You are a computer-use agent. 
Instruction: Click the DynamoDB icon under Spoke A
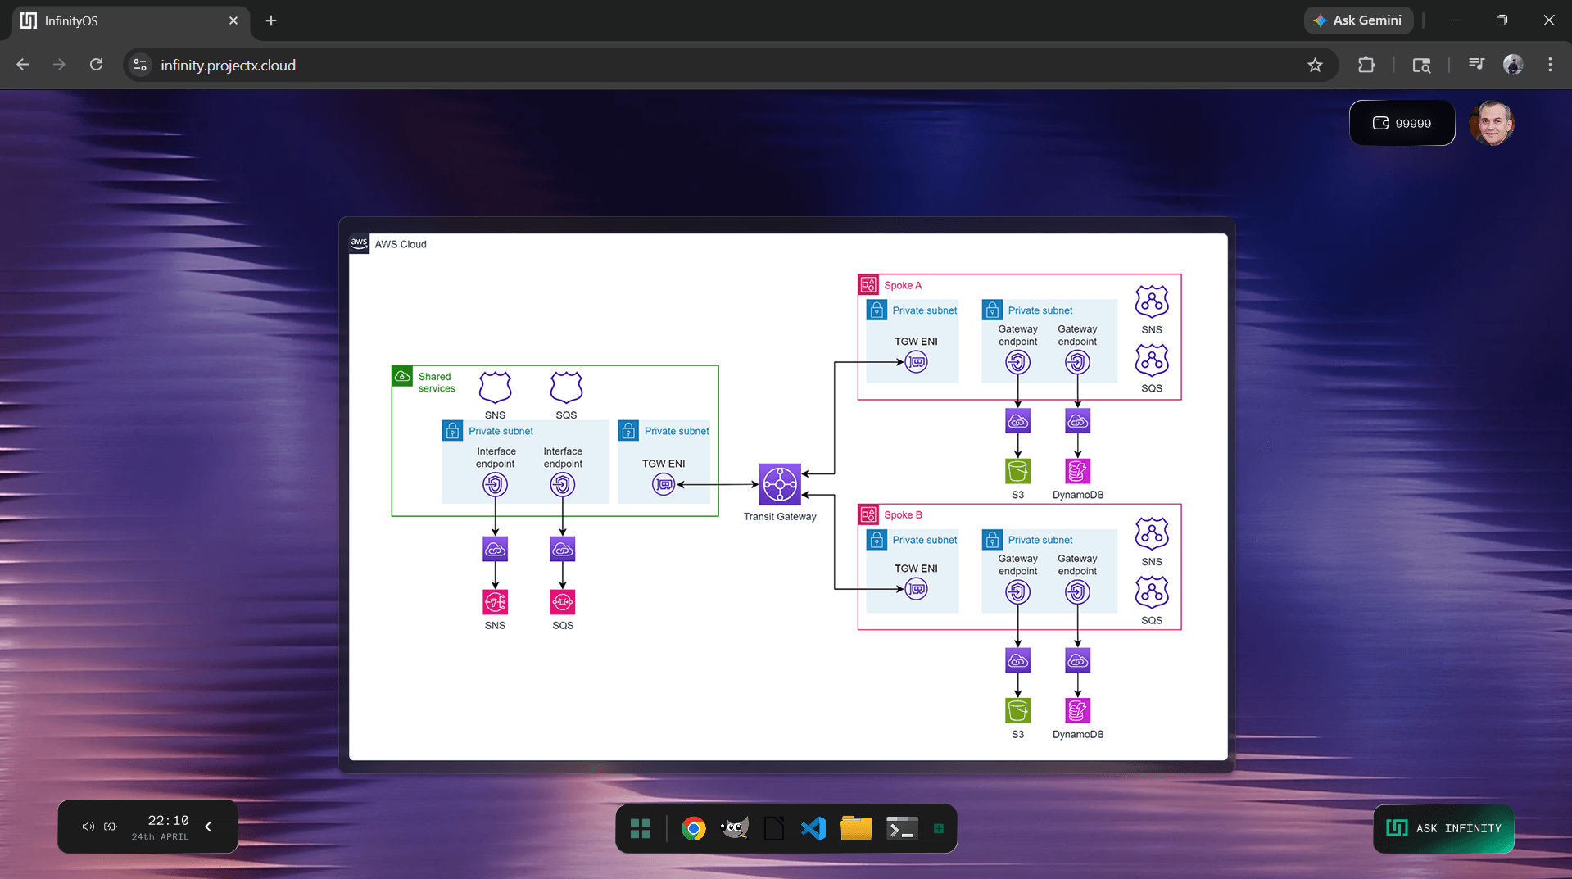coord(1077,471)
